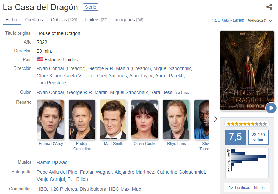Click the Serie tag badge
Viewport: 278px width, 194px height.
(91, 7)
